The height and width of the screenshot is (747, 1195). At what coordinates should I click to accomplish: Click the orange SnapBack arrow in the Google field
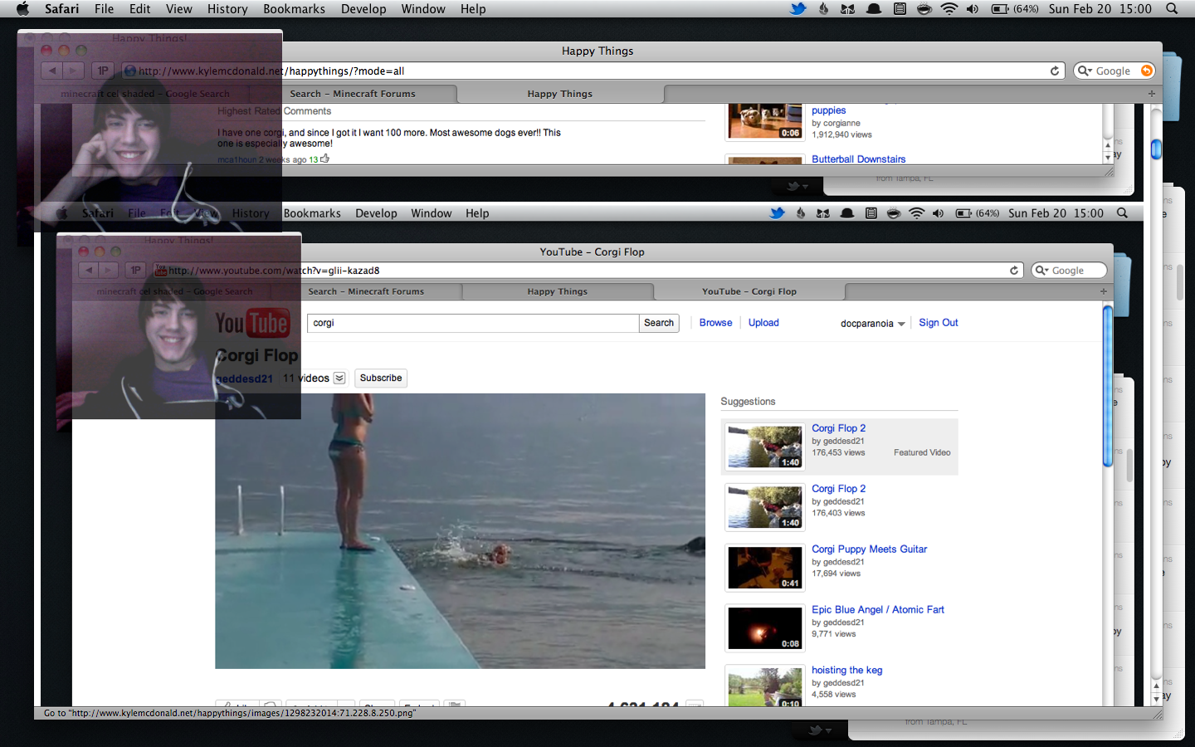click(1147, 71)
